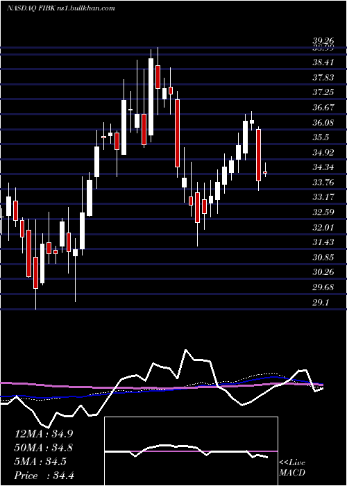Click the tallest white candlestick near the peak
This screenshot has width=347, height=486.
point(151,97)
